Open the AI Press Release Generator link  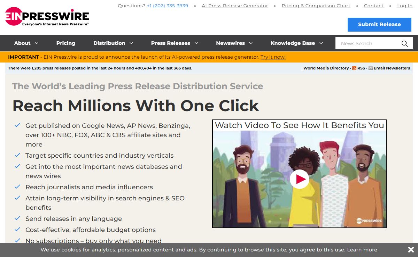[235, 6]
